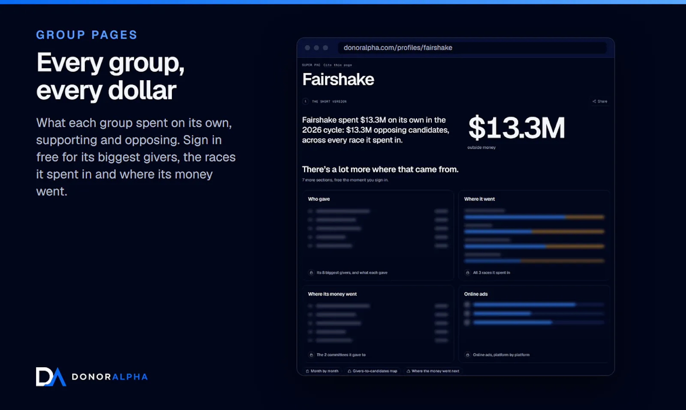Click the Cite this page link

(x=337, y=65)
